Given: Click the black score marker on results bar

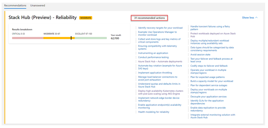Looking at the screenshot, I should (x=71, y=38).
